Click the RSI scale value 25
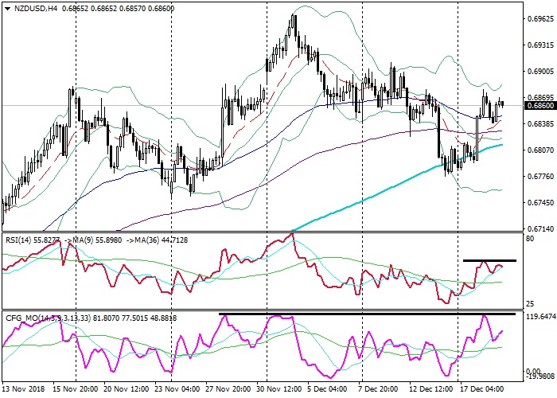Screen dimensions: 557x398 530,304
